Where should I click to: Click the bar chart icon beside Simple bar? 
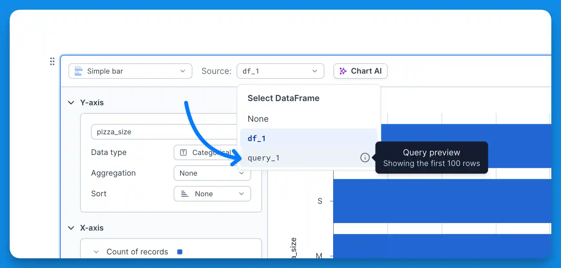coord(78,71)
